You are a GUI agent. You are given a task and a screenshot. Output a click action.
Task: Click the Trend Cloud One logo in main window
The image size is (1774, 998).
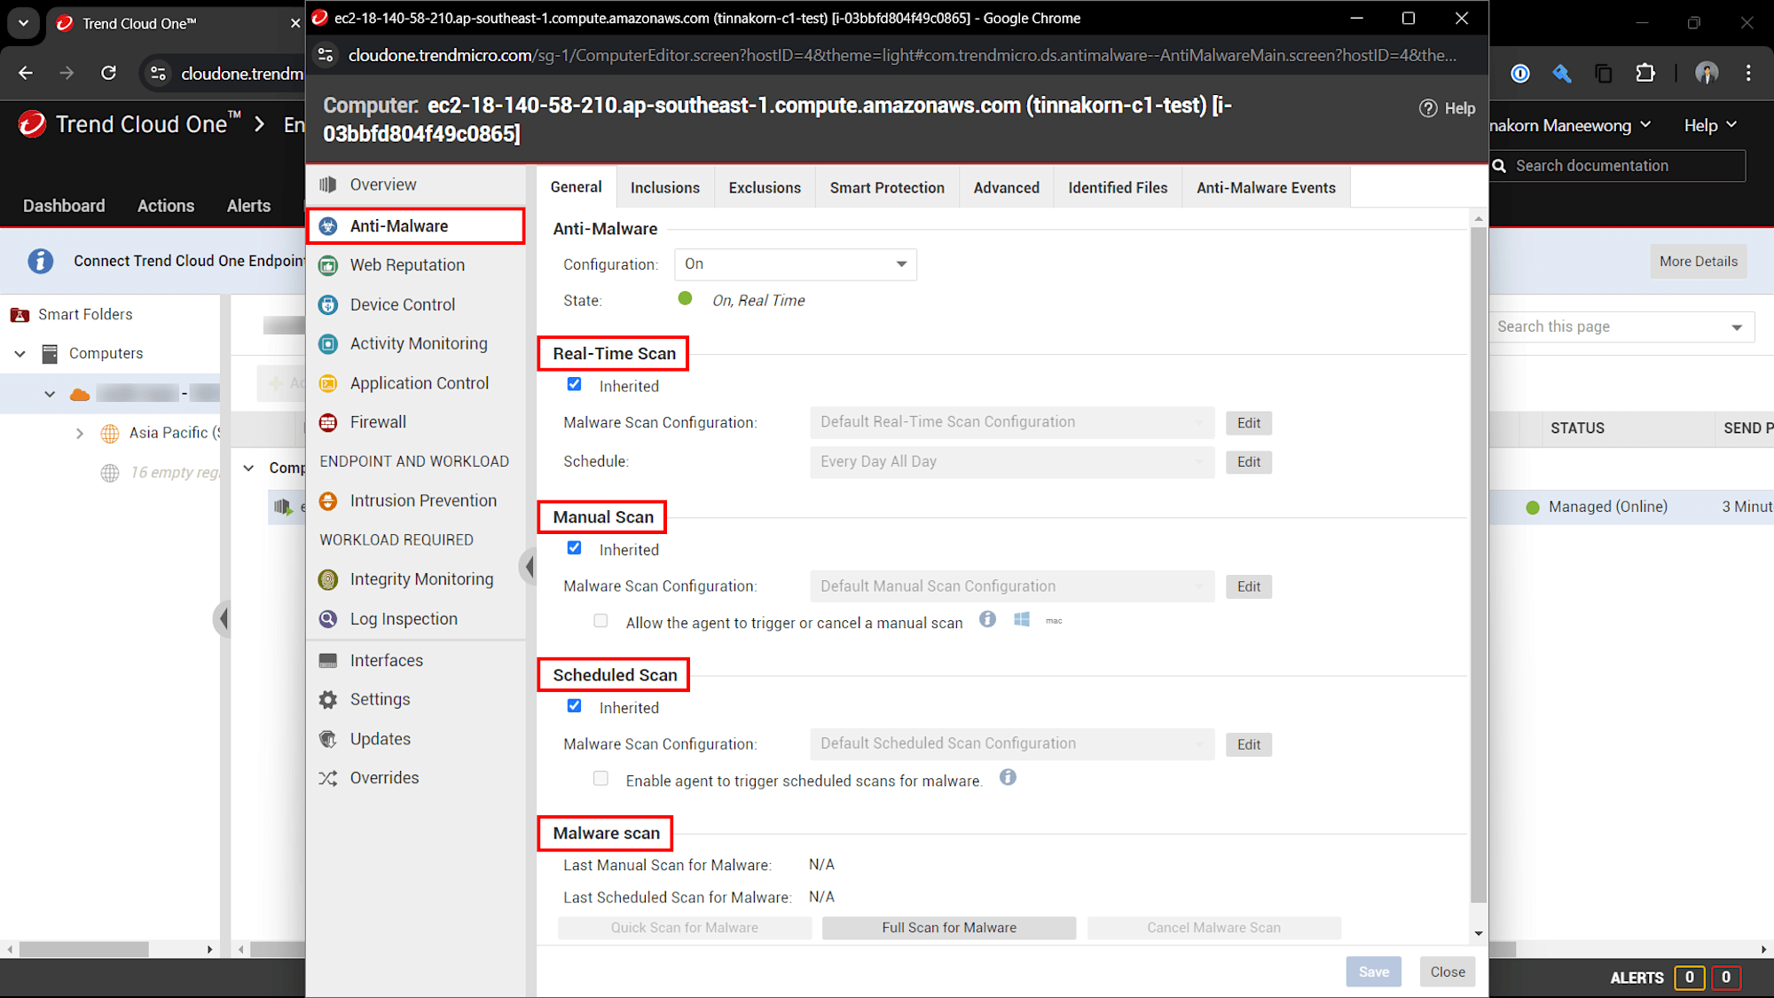click(33, 124)
